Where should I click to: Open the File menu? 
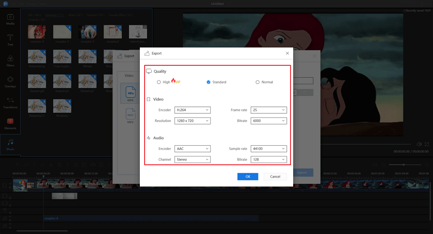pos(13,4)
